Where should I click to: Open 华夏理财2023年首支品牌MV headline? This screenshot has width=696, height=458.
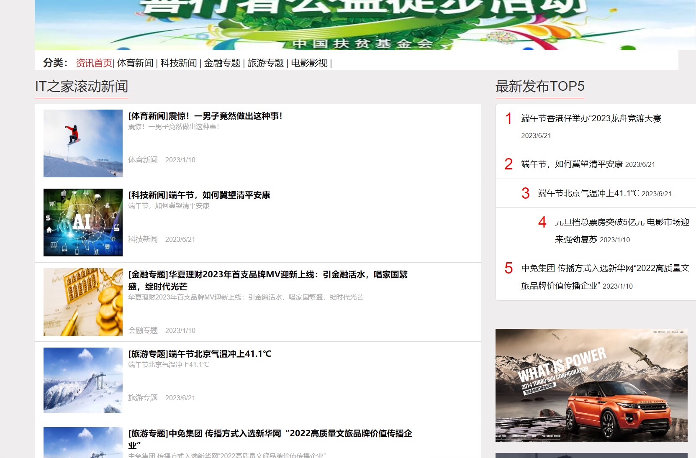click(x=268, y=280)
